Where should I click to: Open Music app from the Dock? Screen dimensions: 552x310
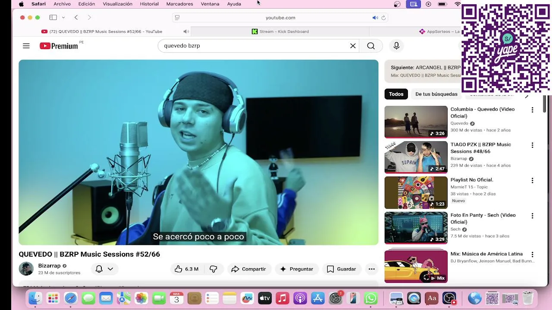point(282,298)
